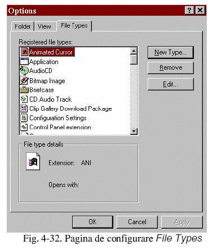Remove the selected file type
Screen dimensions: 217x250
pyautogui.click(x=171, y=67)
